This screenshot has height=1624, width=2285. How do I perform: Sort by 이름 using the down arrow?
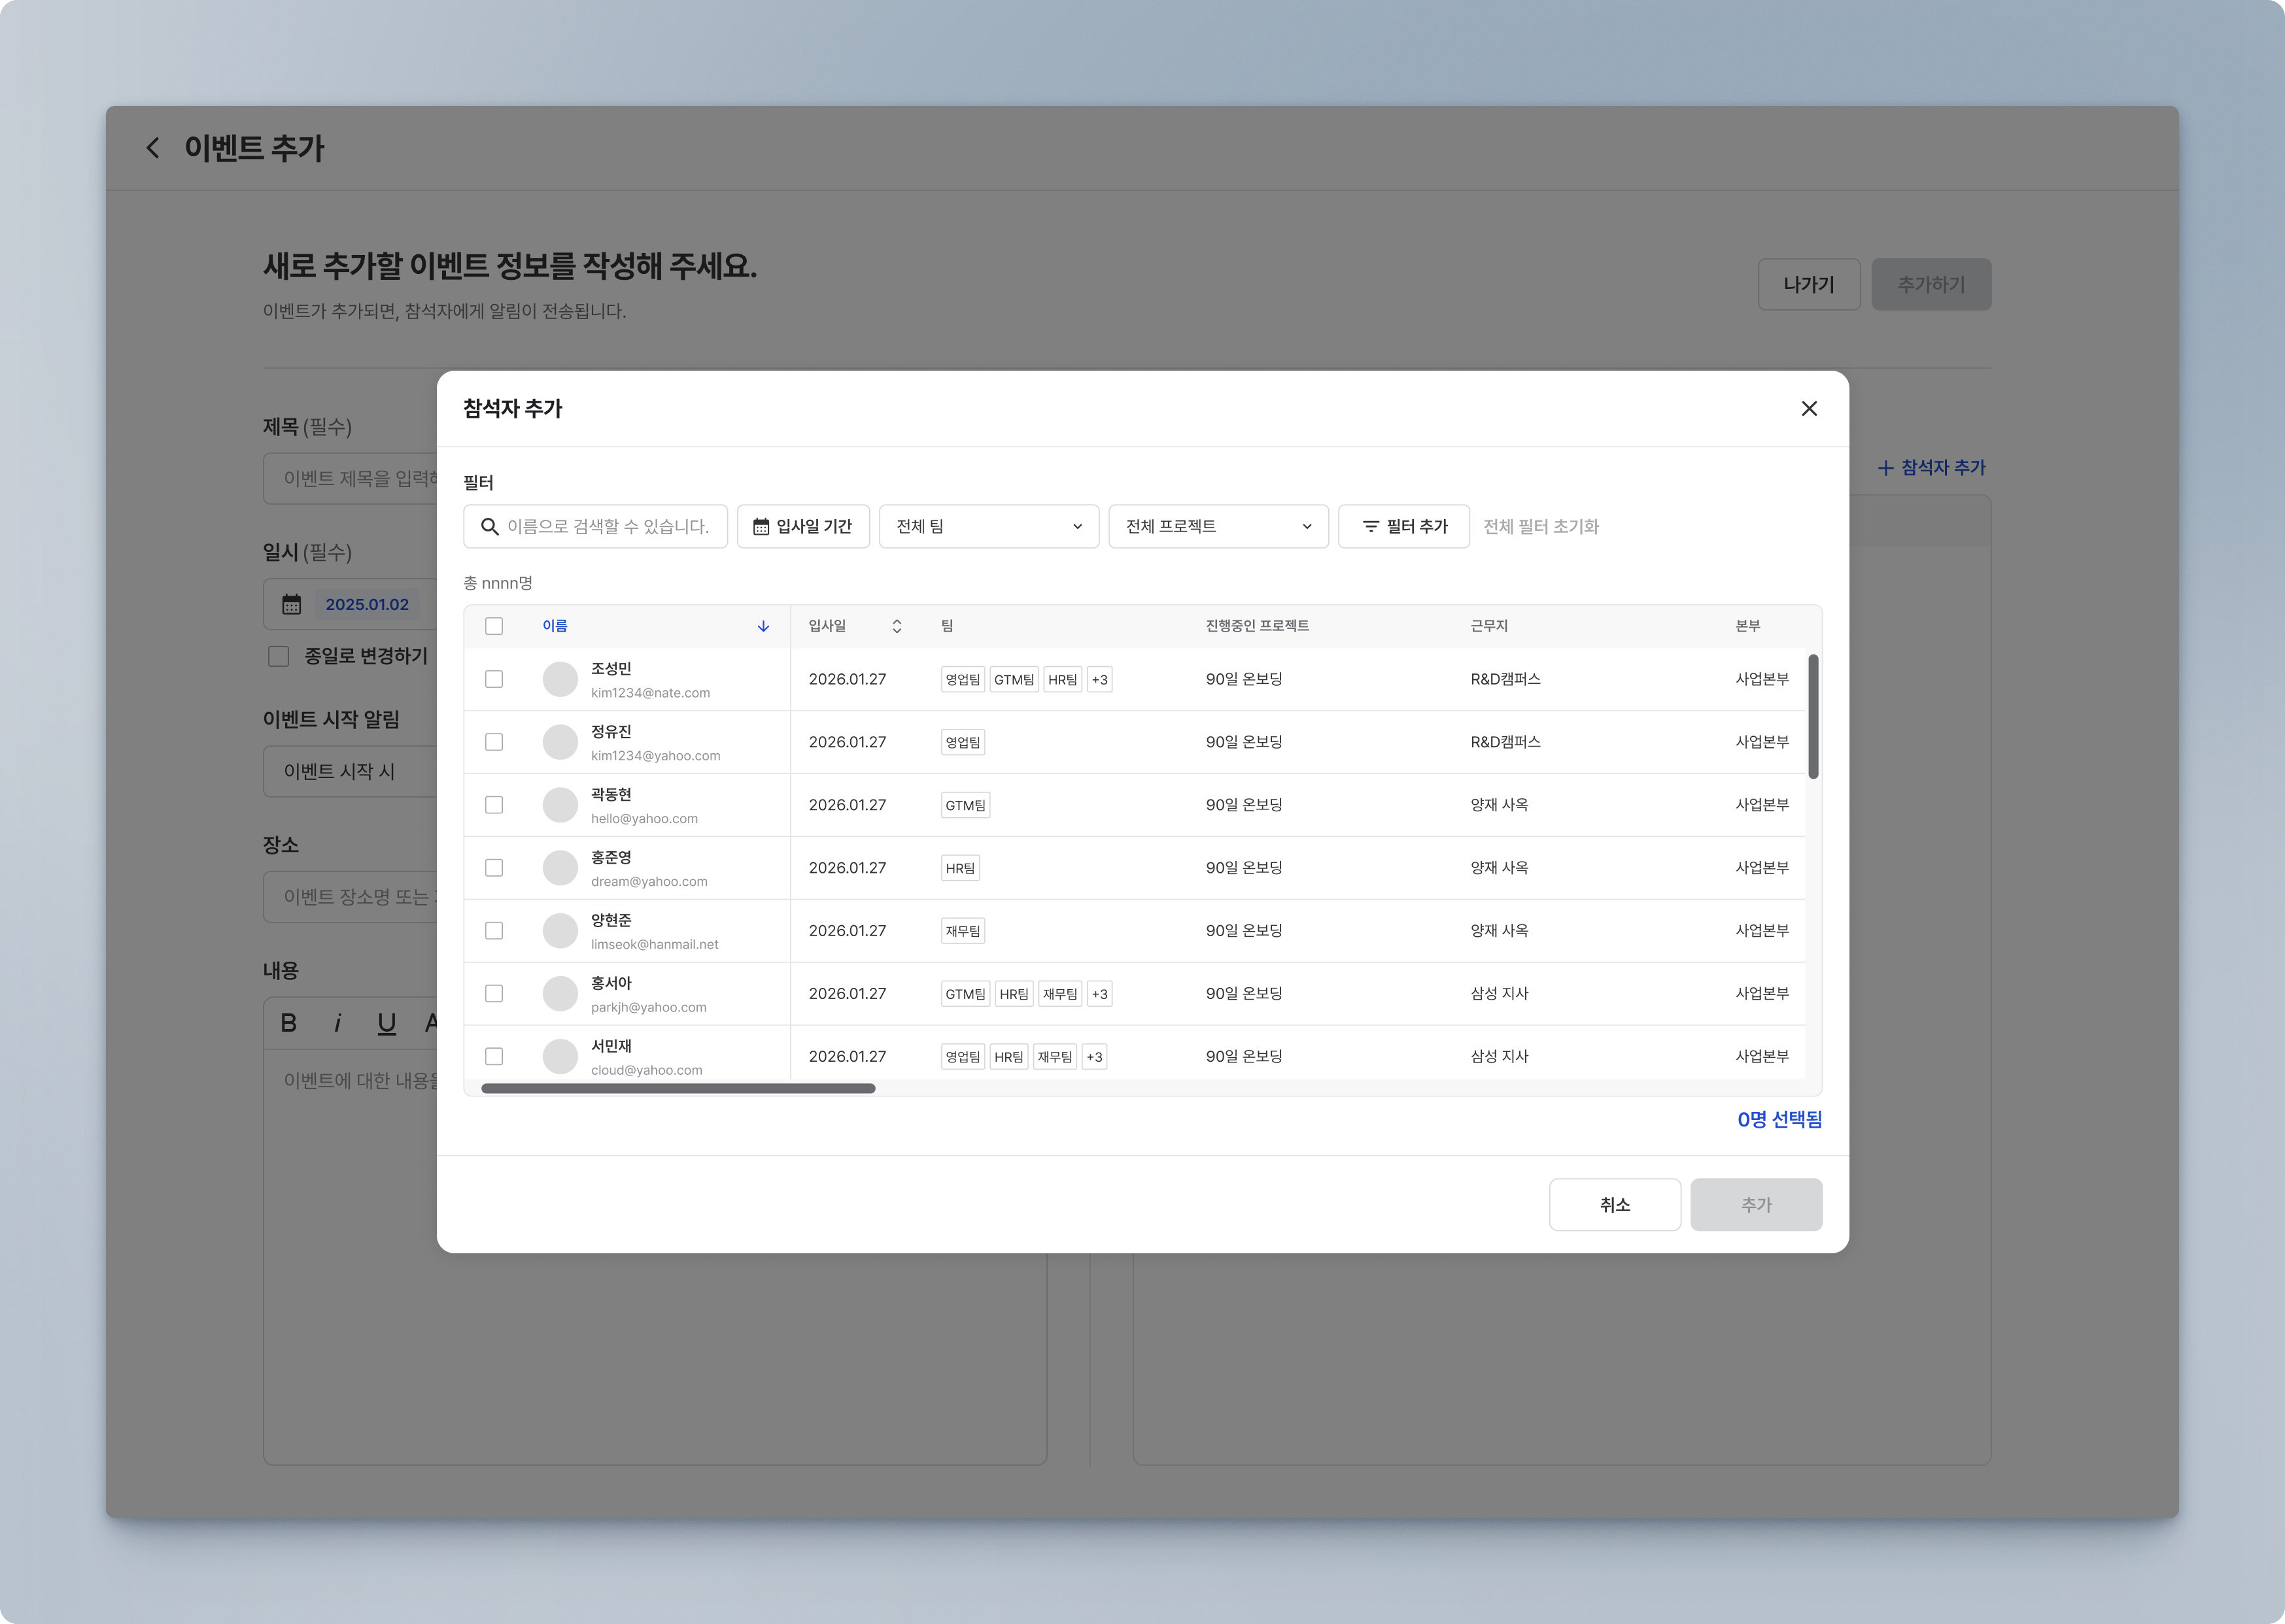click(763, 626)
